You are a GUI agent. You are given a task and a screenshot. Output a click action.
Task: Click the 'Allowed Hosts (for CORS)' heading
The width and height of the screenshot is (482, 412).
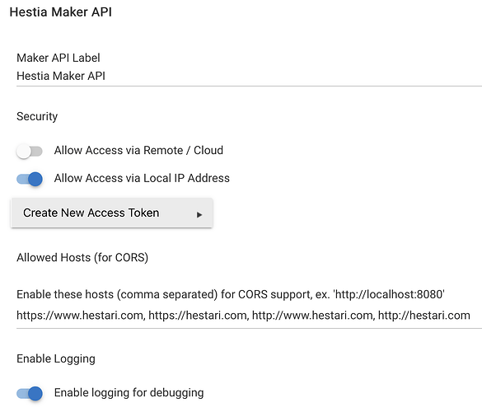(82, 258)
